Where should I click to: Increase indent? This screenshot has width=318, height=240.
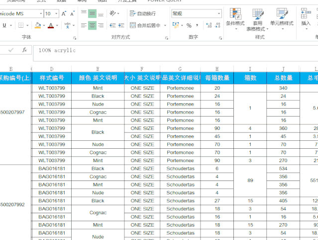point(121,25)
